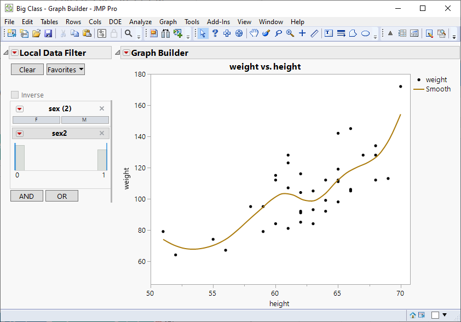
Task: Click the sex2 upper range slider handle
Action: point(107,157)
